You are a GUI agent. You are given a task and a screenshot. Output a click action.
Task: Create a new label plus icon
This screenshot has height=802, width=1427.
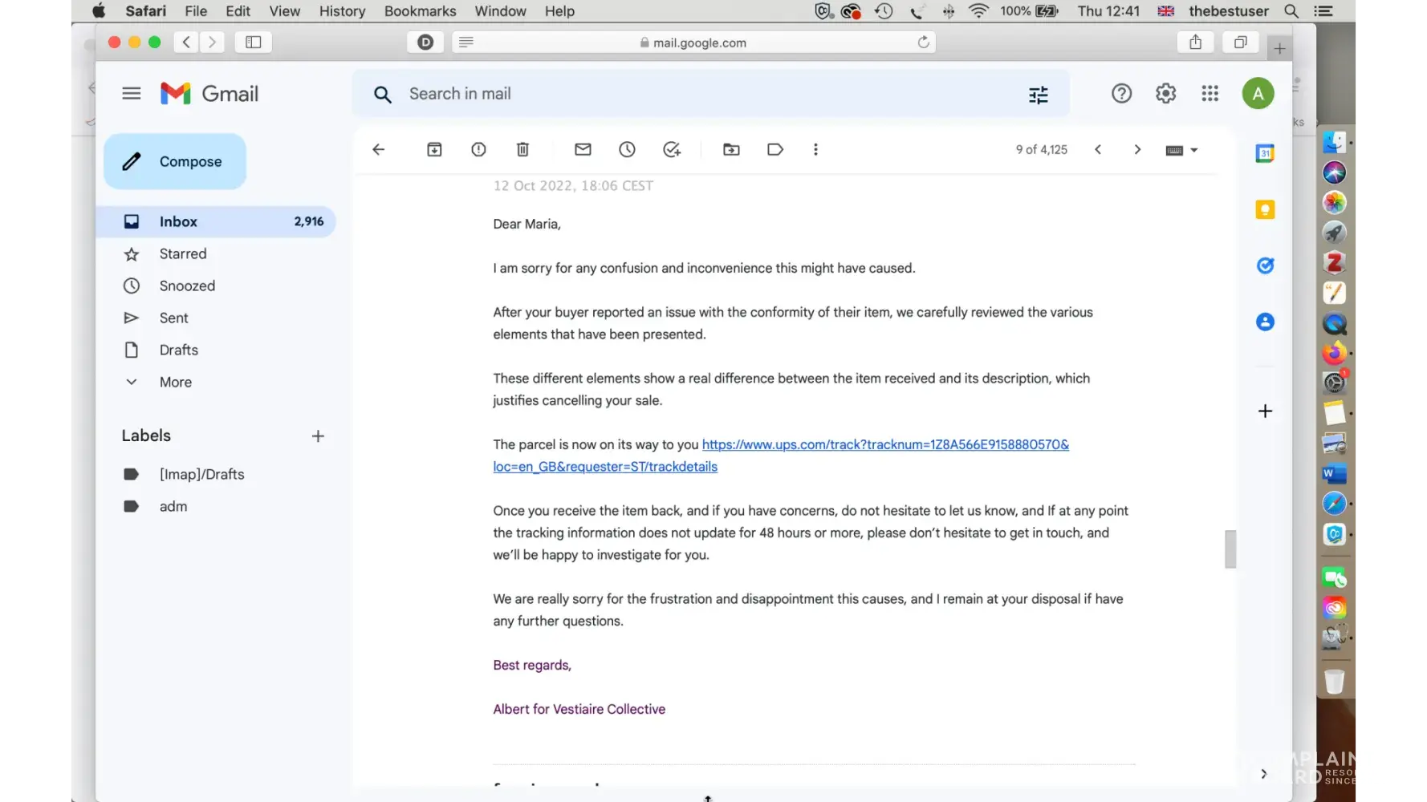click(318, 436)
